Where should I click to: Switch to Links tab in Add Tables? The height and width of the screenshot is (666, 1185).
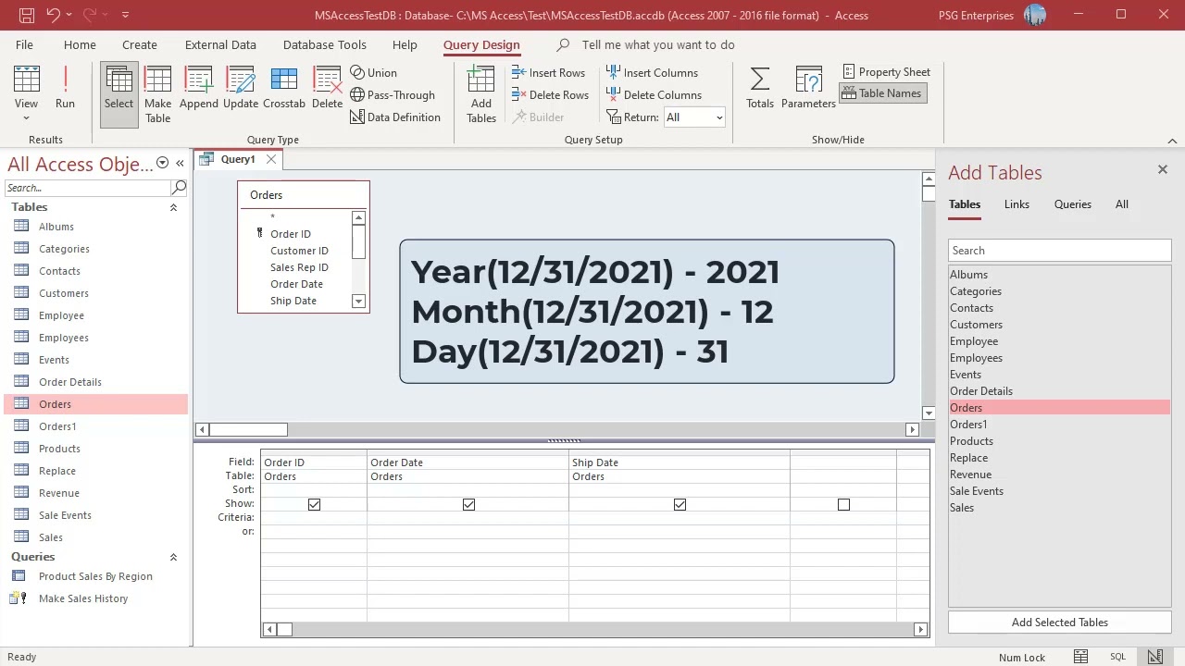tap(1017, 204)
